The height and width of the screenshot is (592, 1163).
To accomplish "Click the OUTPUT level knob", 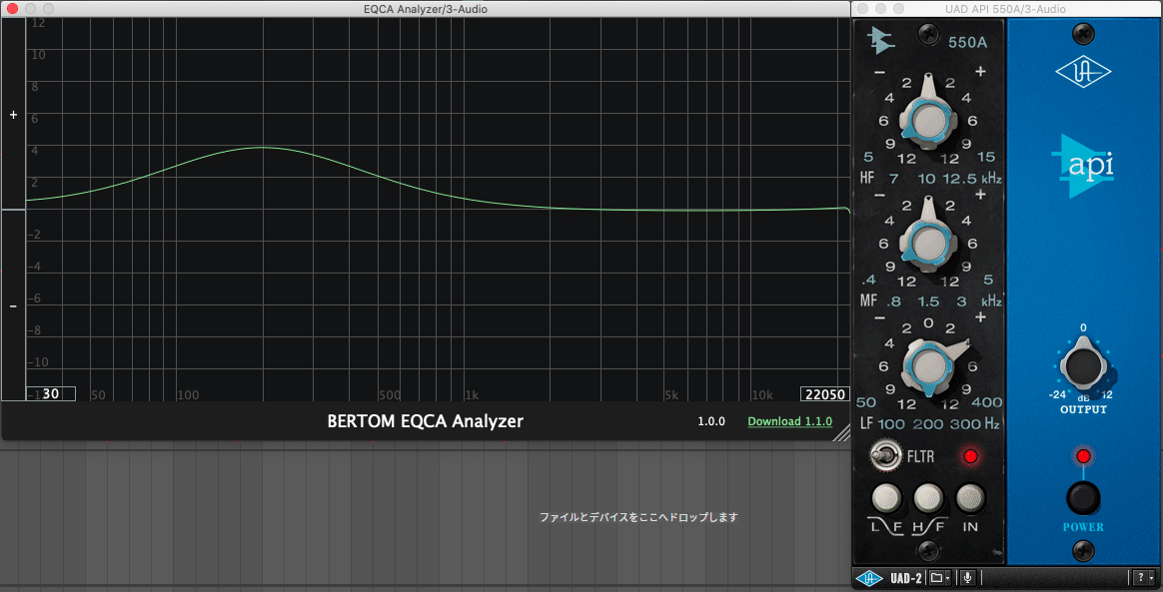I will [1083, 367].
